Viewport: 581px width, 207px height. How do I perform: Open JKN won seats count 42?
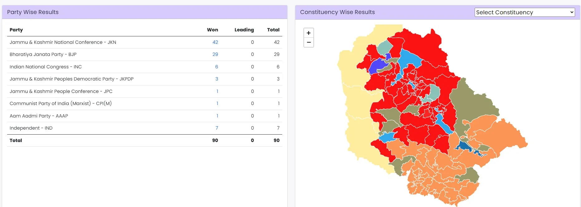[x=215, y=42]
